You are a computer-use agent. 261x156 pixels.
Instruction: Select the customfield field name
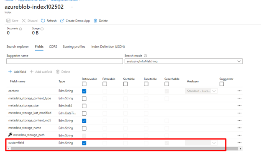[x=16, y=143]
